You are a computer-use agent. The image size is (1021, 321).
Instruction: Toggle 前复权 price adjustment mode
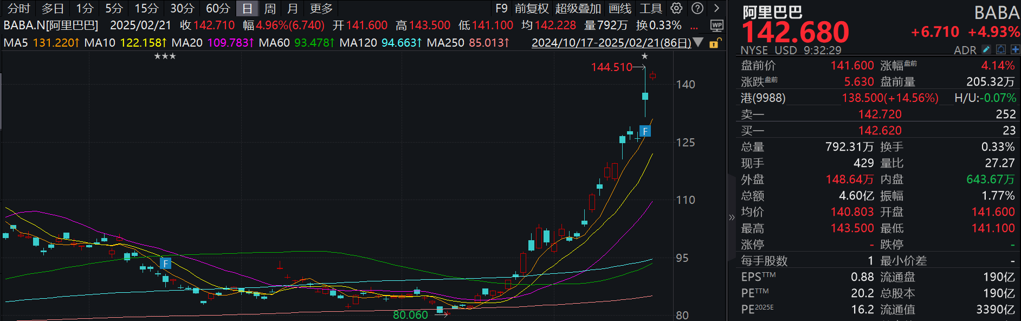coord(532,8)
